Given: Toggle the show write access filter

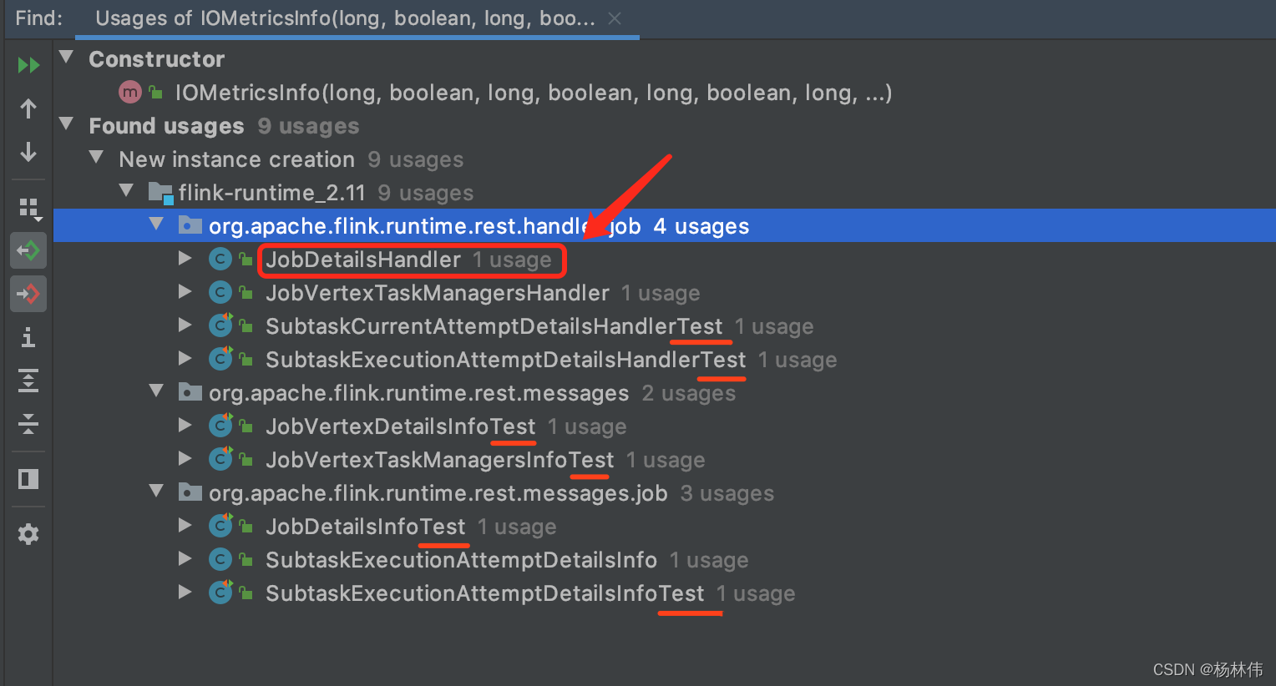Looking at the screenshot, I should click(x=28, y=294).
